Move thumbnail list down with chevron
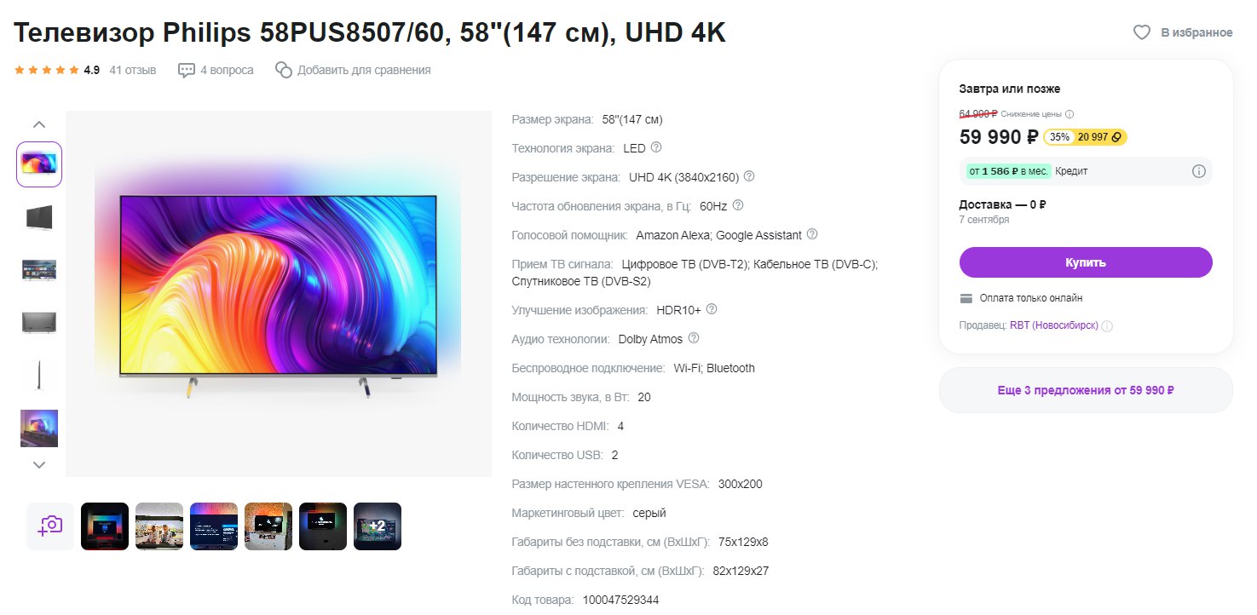Screen dimensions: 1257x615 [39, 465]
